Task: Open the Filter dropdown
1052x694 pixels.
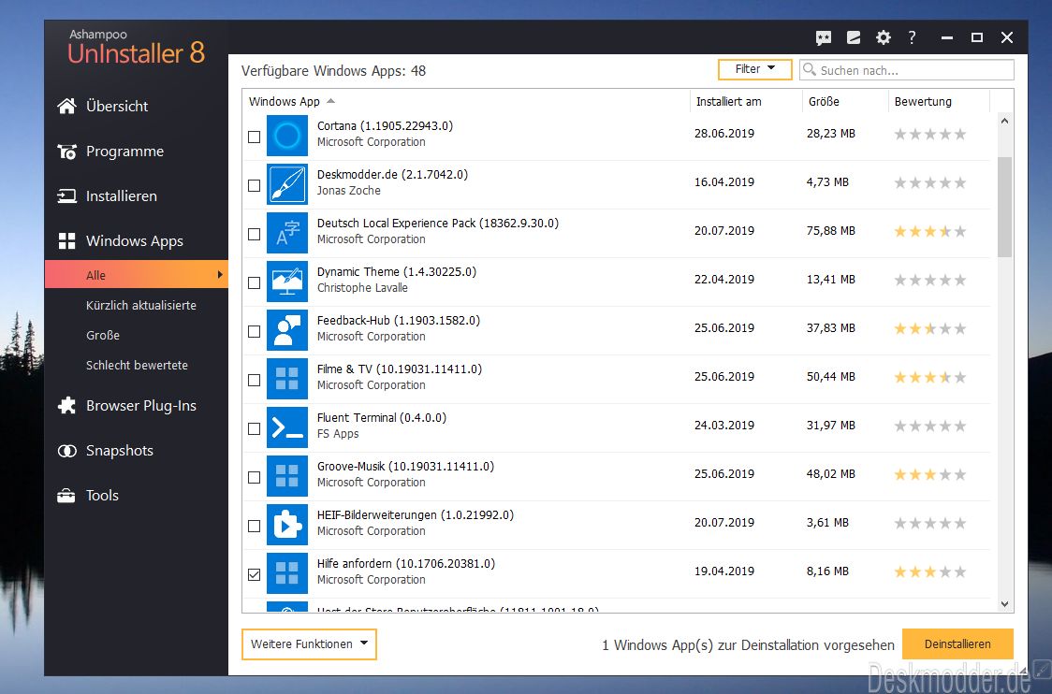Action: click(754, 69)
